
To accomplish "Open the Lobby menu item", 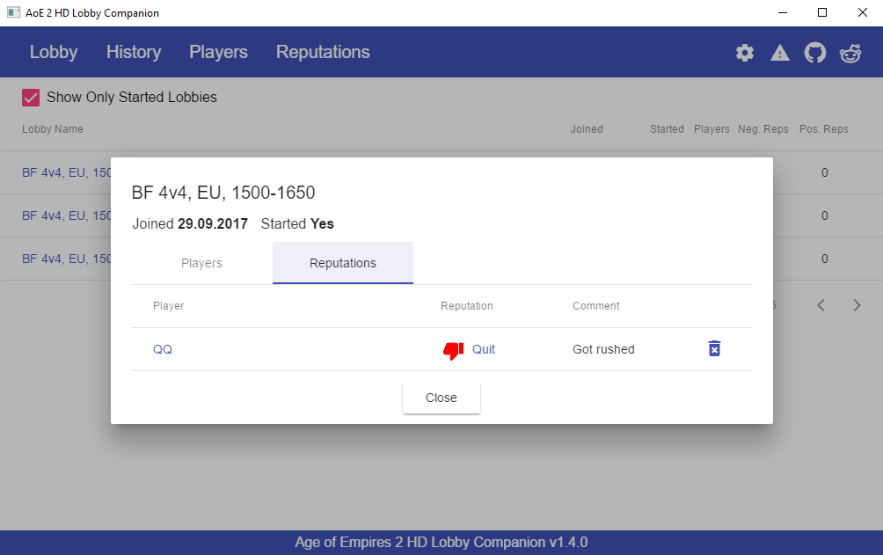I will [54, 52].
